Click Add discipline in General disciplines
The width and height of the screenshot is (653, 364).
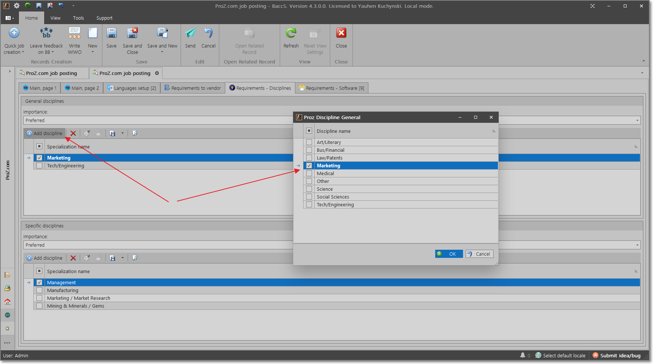pyautogui.click(x=45, y=133)
